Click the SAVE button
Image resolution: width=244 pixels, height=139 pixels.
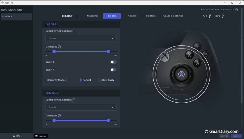(236, 136)
